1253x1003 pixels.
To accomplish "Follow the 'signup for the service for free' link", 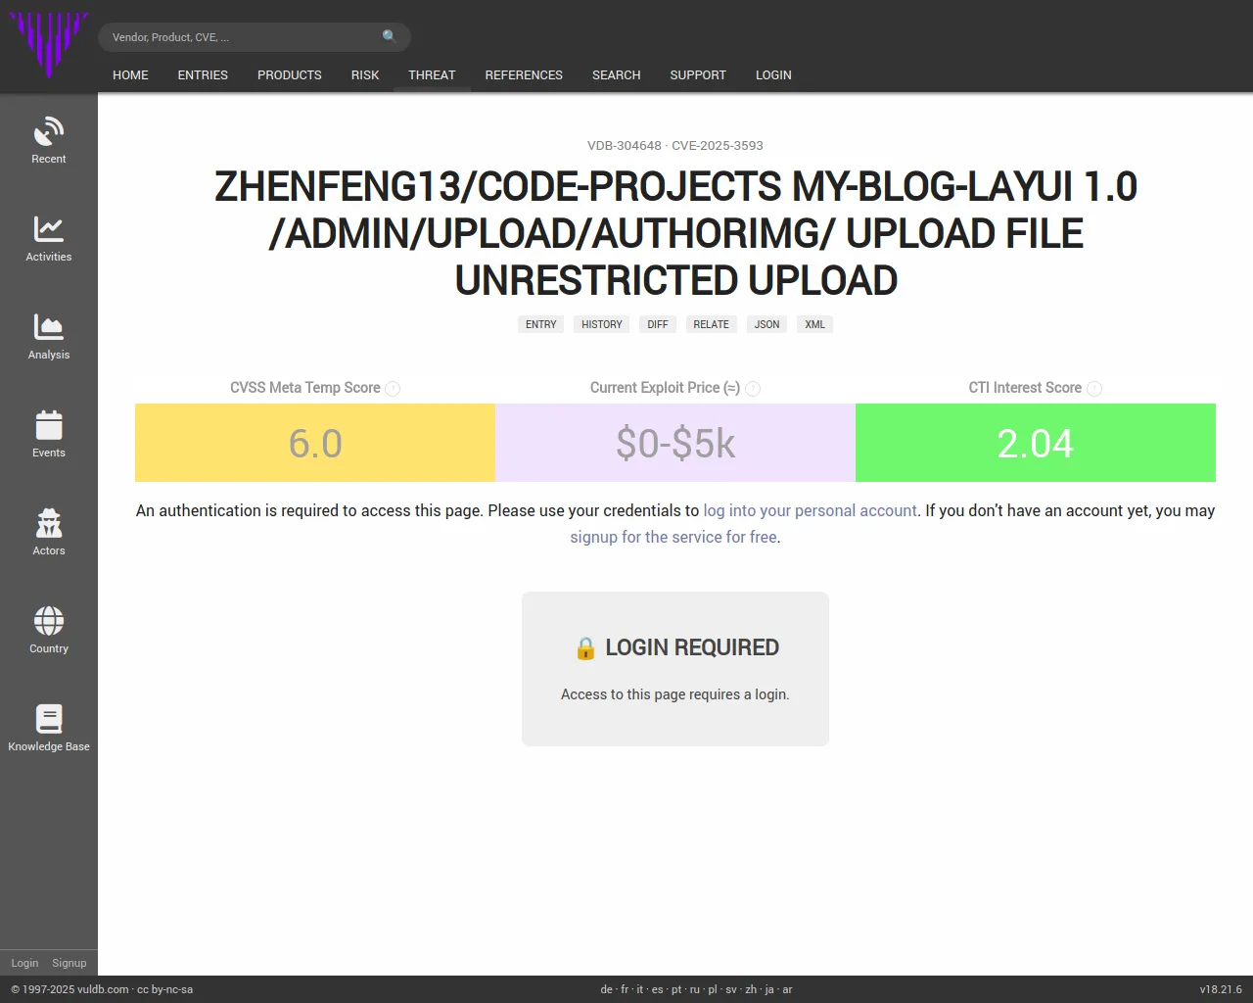I will pos(673,537).
